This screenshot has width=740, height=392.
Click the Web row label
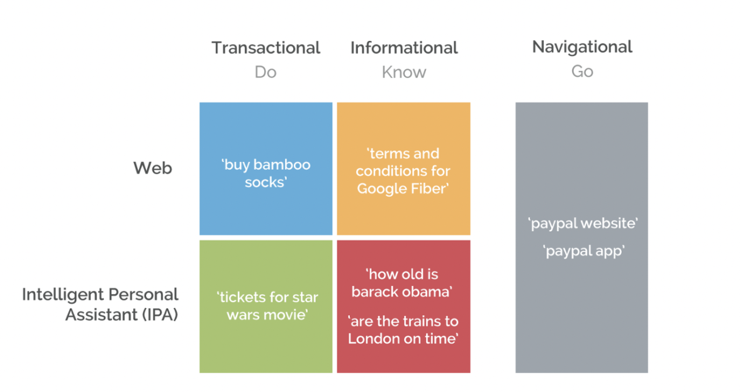tap(152, 168)
